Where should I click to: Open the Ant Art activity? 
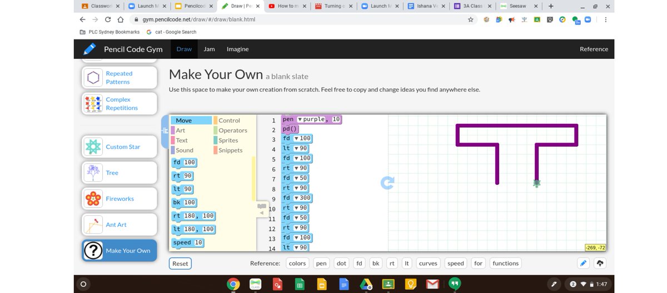coord(120,225)
